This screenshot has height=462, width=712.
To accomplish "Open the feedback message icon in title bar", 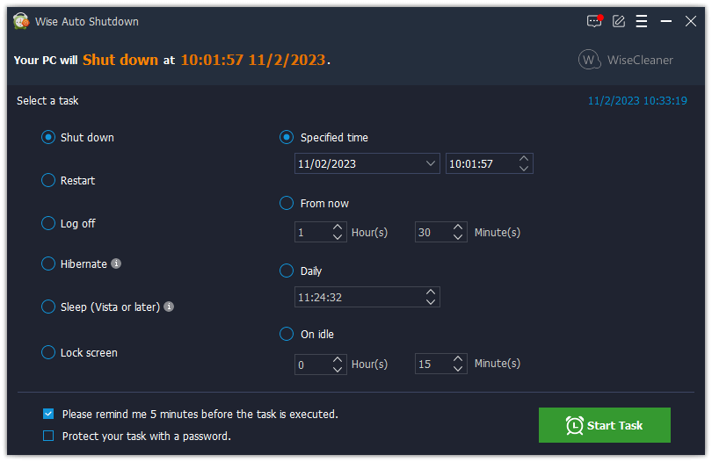I will (594, 21).
